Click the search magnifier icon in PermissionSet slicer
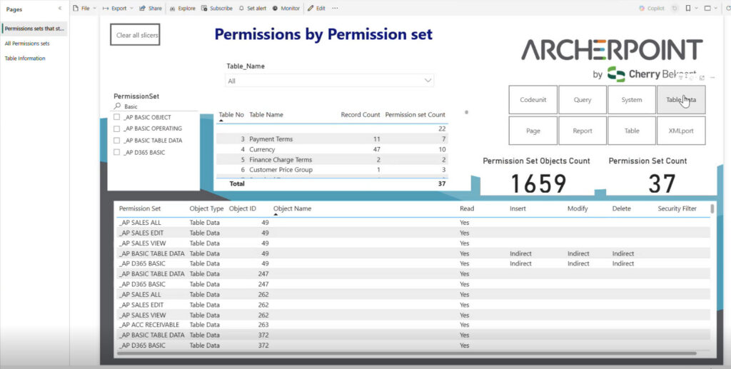The width and height of the screenshot is (731, 369). tap(118, 106)
